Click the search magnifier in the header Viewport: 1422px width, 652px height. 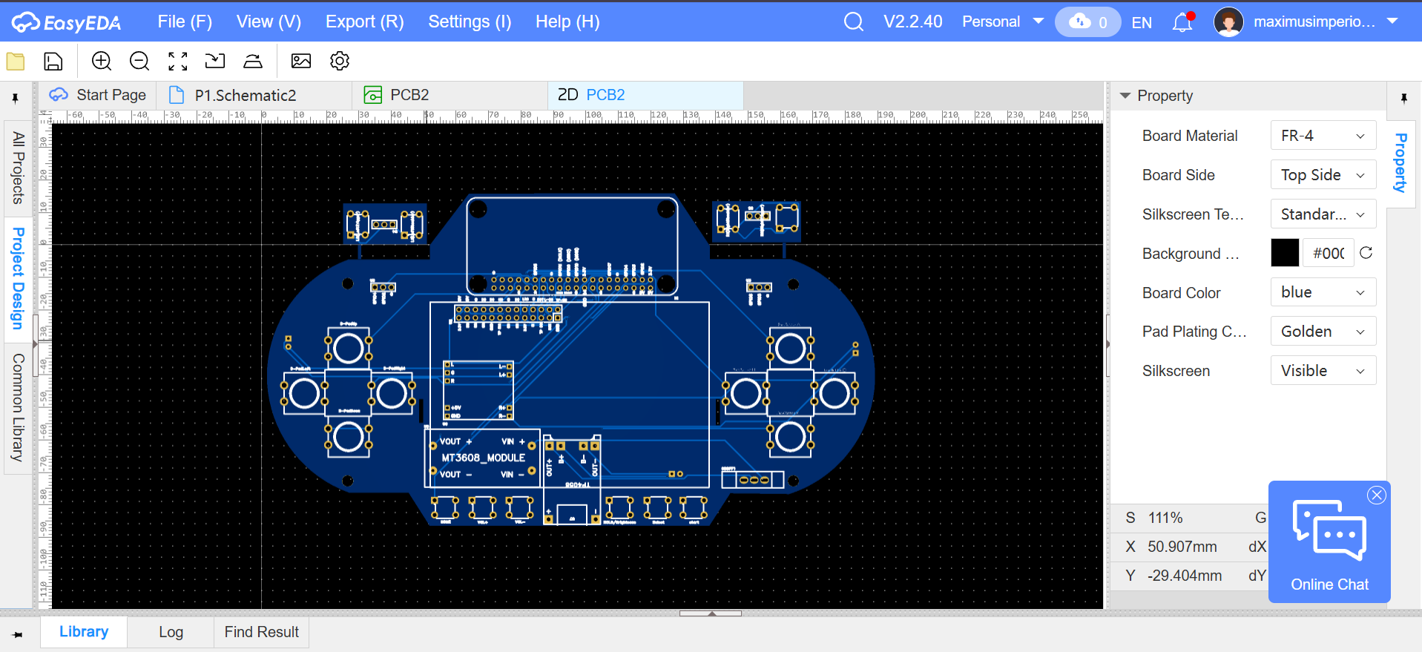tap(854, 22)
